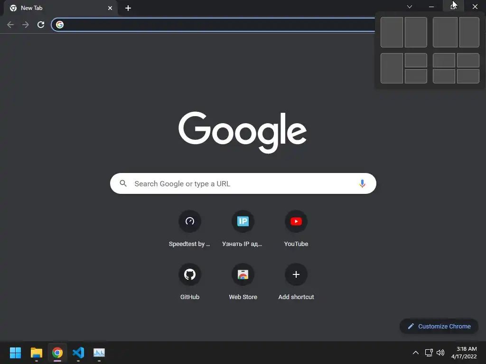Viewport: 486px width, 364px height.
Task: Open File Explorer from the taskbar
Action: coord(36,353)
